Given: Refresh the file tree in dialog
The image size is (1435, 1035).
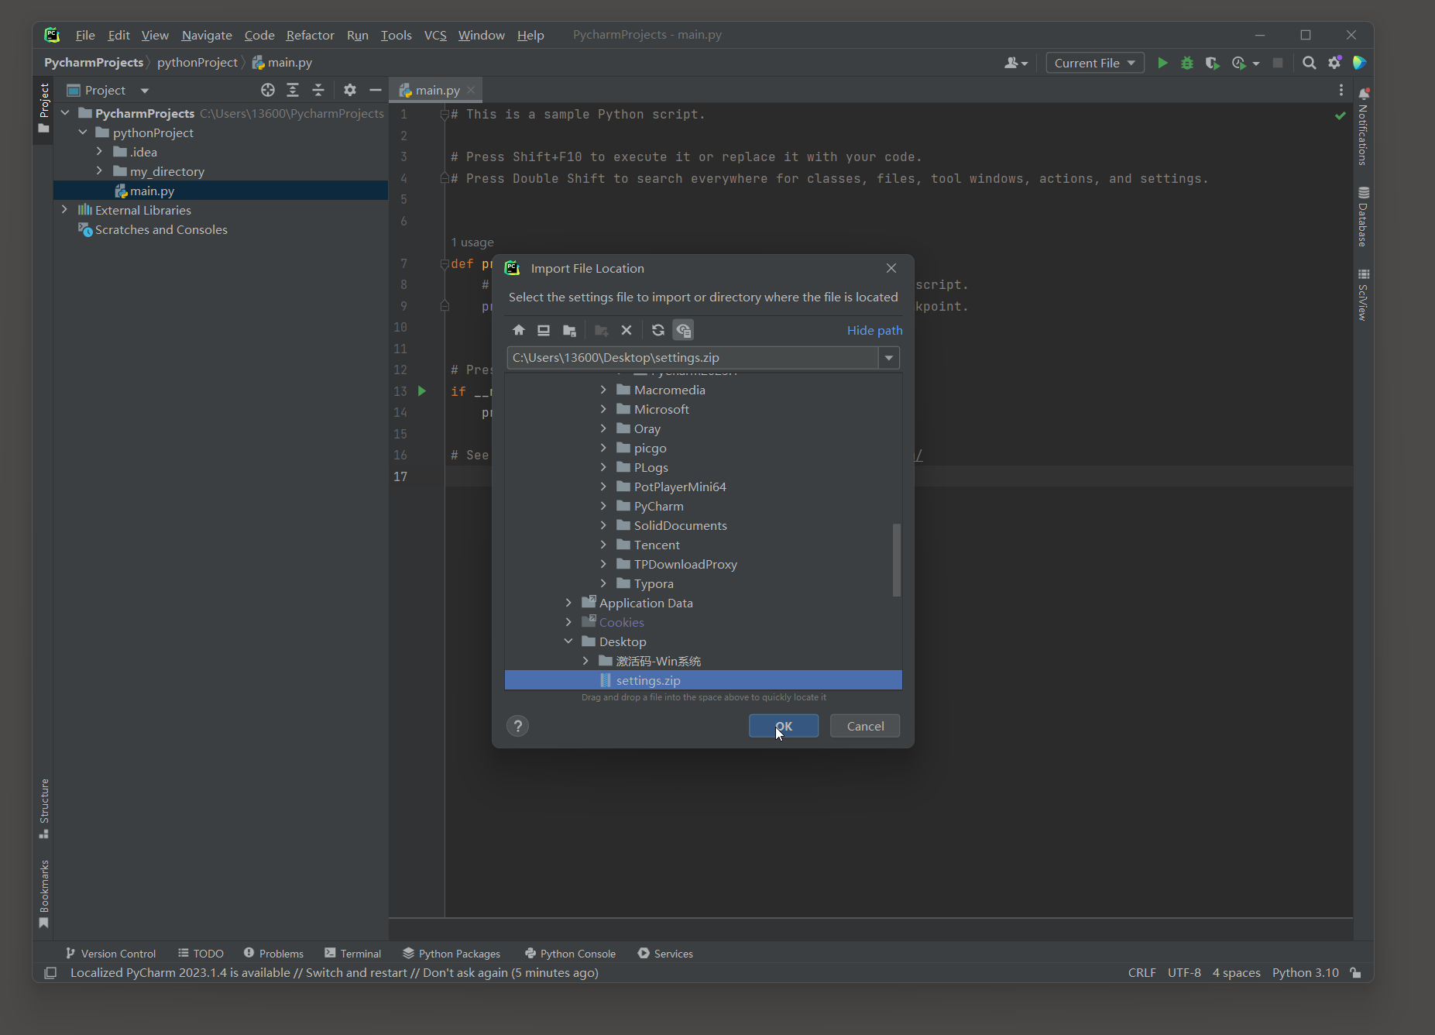Looking at the screenshot, I should click(x=657, y=330).
